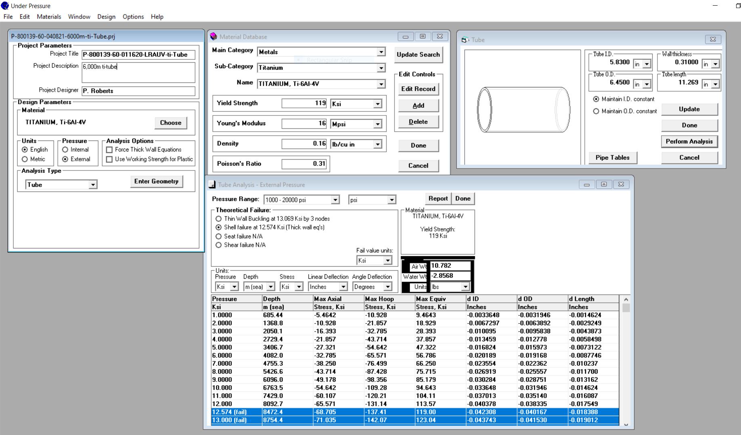741x435 pixels.
Task: Open the Materials menu
Action: click(49, 17)
